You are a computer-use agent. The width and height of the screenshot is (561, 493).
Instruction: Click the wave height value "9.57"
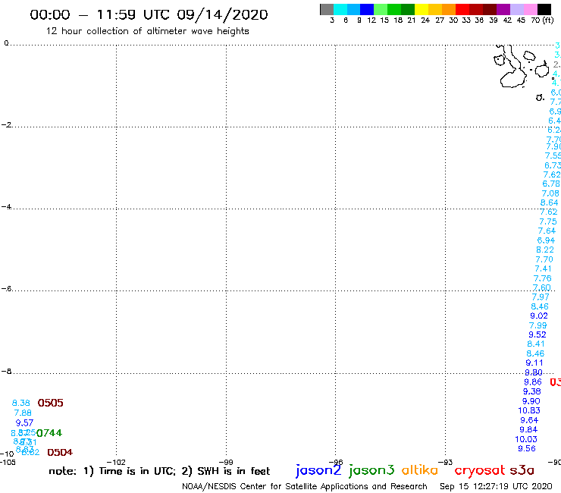pyautogui.click(x=24, y=422)
